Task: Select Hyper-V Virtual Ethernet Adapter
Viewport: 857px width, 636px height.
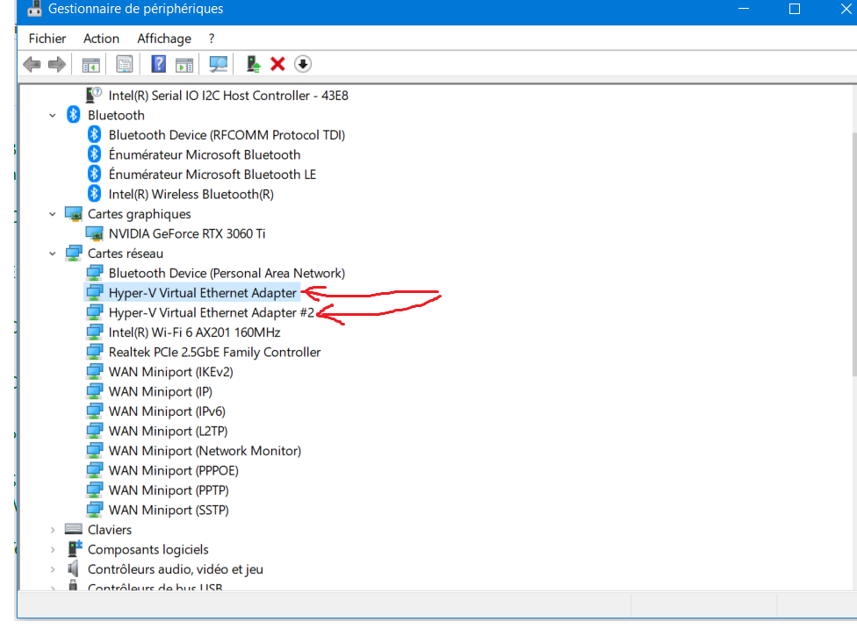Action: (202, 293)
